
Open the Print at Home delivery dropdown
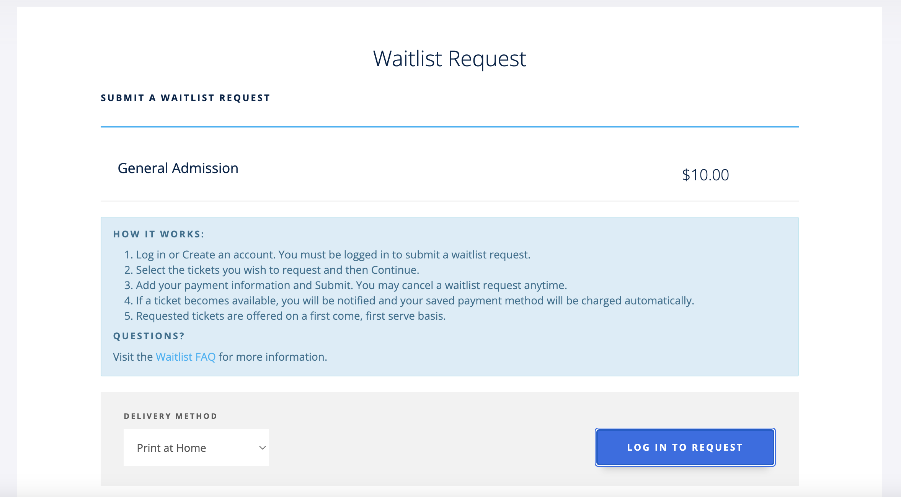[196, 448]
